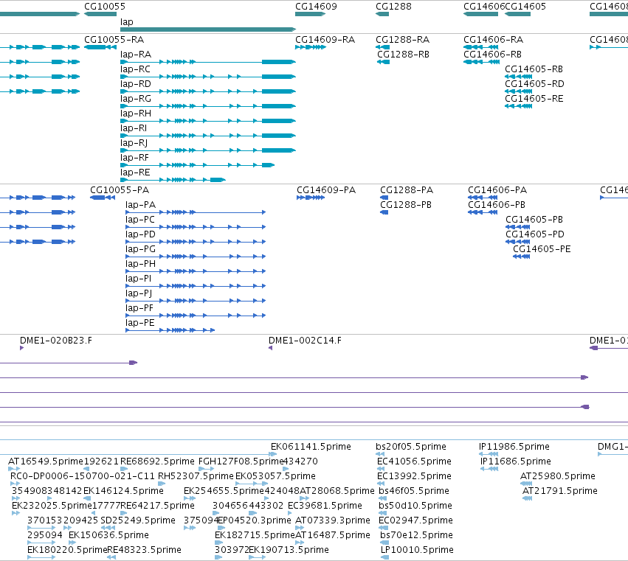Select the lap-RC transcript label

click(135, 69)
